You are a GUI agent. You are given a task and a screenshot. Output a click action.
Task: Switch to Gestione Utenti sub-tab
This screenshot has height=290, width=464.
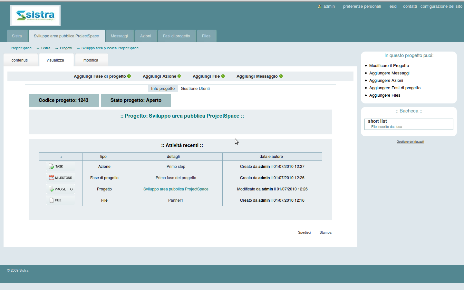(195, 89)
